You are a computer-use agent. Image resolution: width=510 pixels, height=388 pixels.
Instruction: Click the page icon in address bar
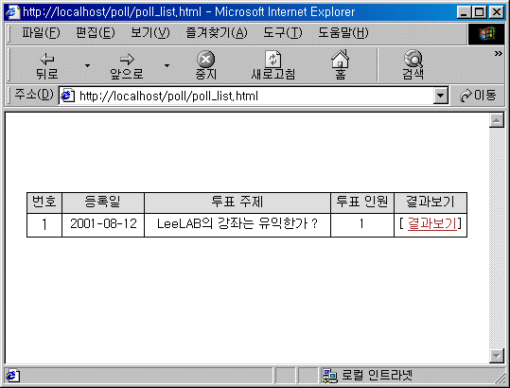click(x=68, y=96)
